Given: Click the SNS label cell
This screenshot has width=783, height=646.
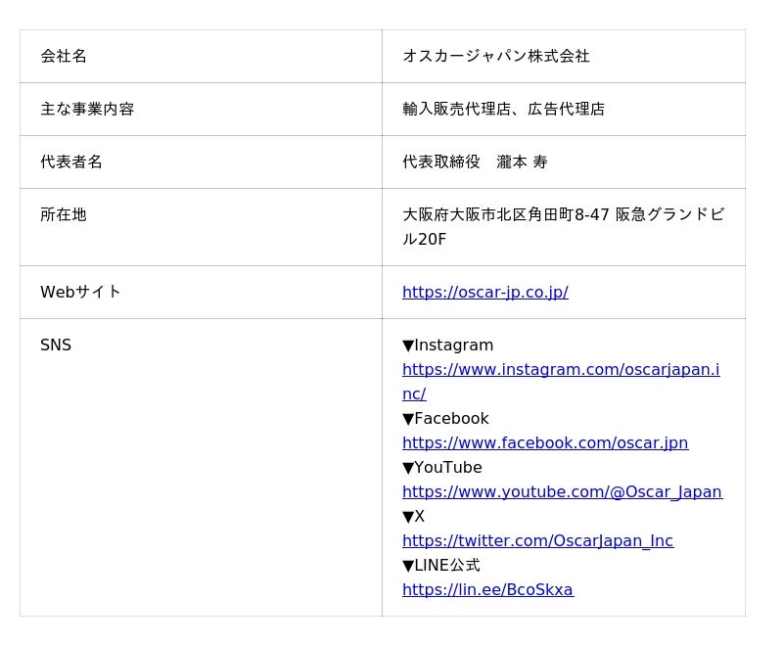Looking at the screenshot, I should coord(56,346).
